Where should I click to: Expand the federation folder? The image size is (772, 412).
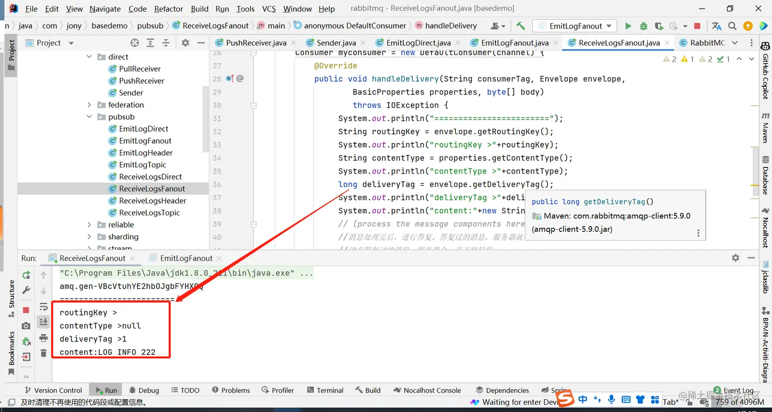pyautogui.click(x=89, y=105)
